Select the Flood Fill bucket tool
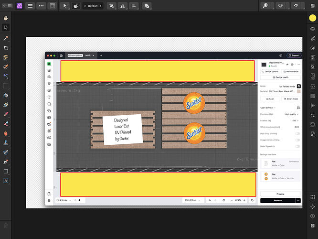This screenshot has height=239, width=318. [6, 95]
